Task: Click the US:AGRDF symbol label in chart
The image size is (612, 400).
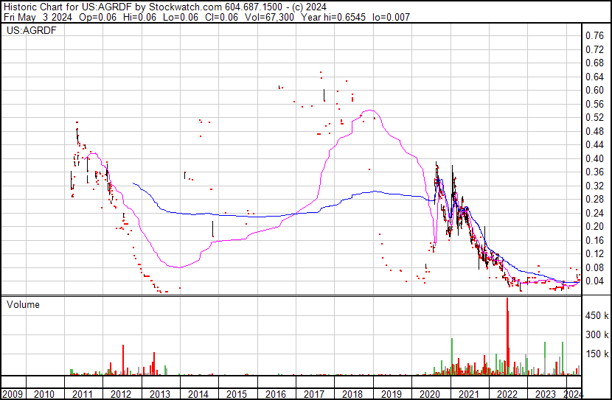Action: click(32, 30)
